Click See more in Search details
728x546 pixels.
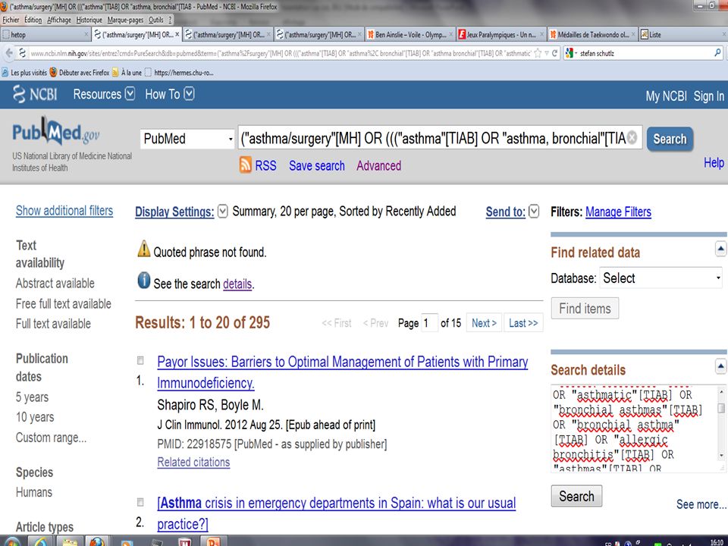[x=701, y=505]
